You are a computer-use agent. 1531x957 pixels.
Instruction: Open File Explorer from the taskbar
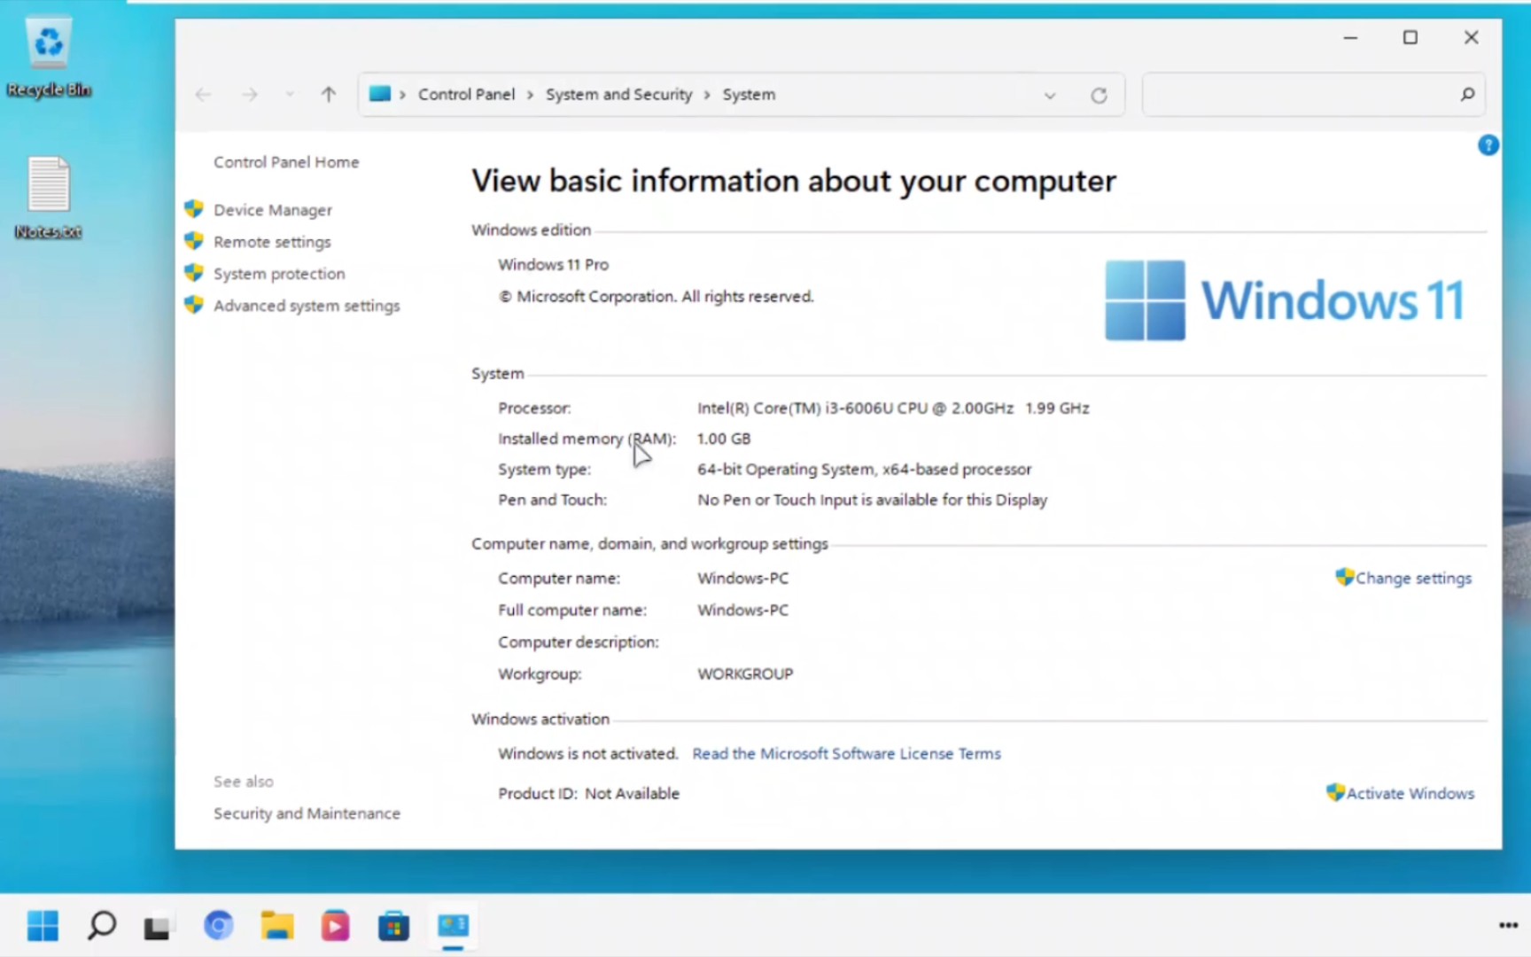coord(277,926)
